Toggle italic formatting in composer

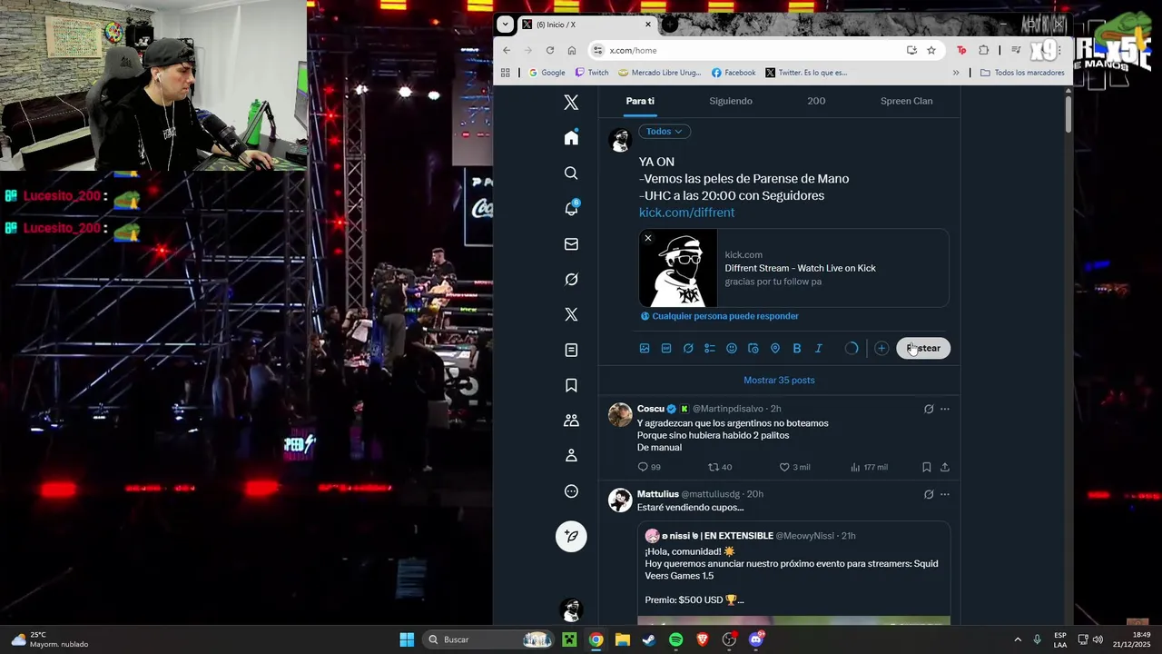coord(818,348)
